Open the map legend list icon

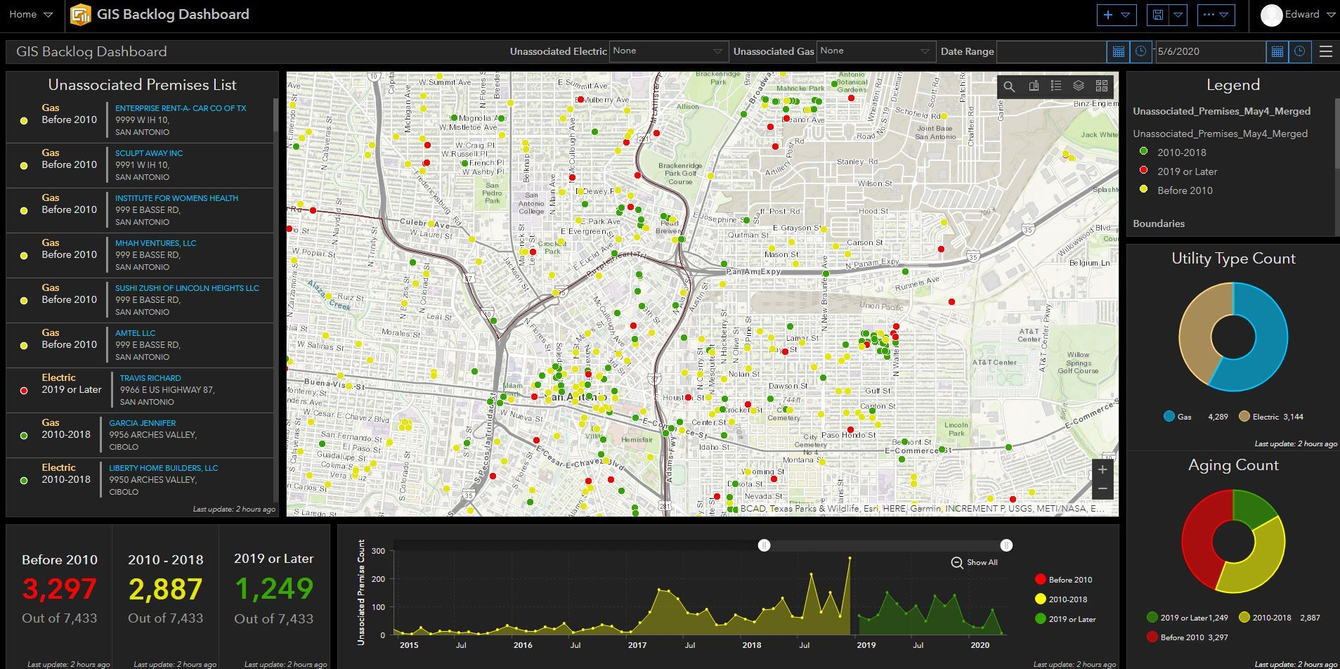click(1055, 86)
